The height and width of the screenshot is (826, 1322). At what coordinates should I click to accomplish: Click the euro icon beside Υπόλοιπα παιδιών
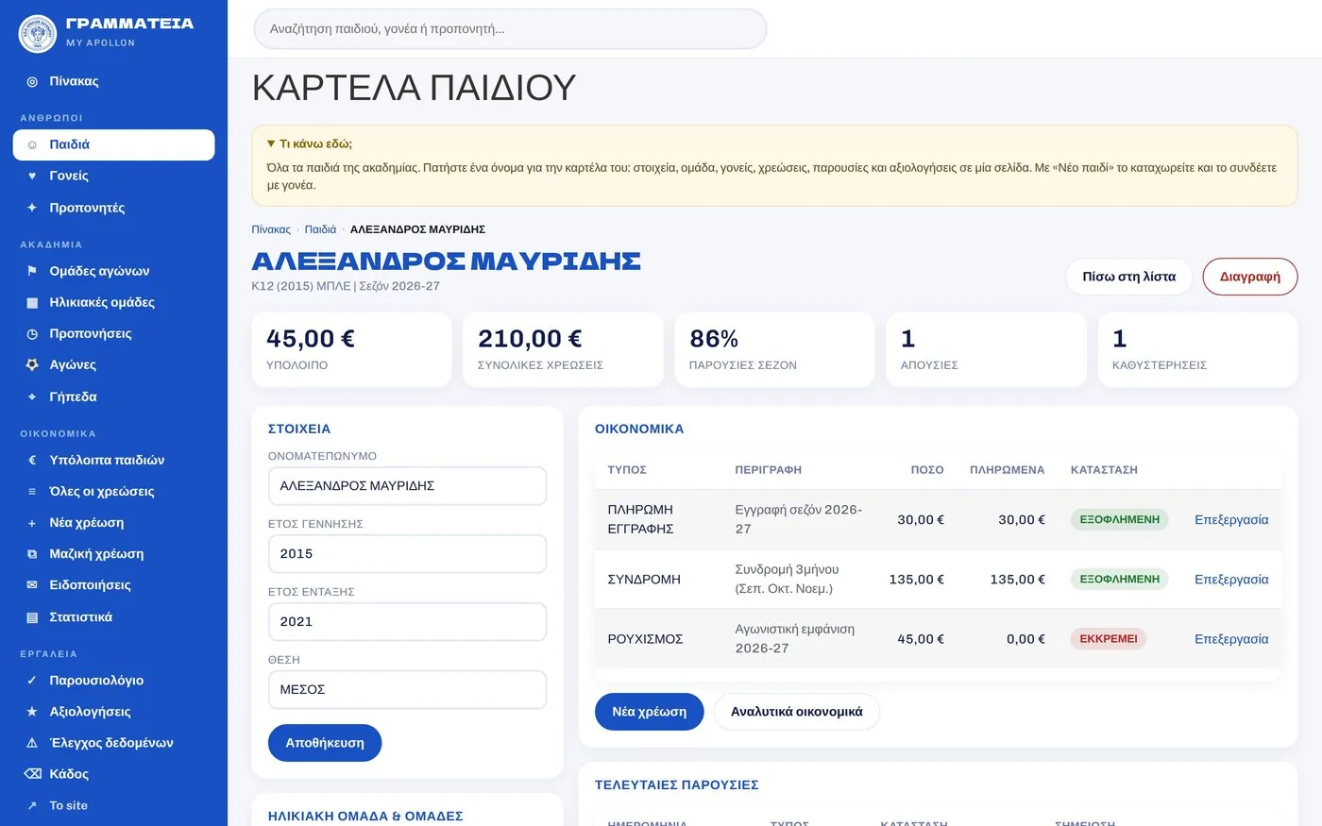click(32, 460)
